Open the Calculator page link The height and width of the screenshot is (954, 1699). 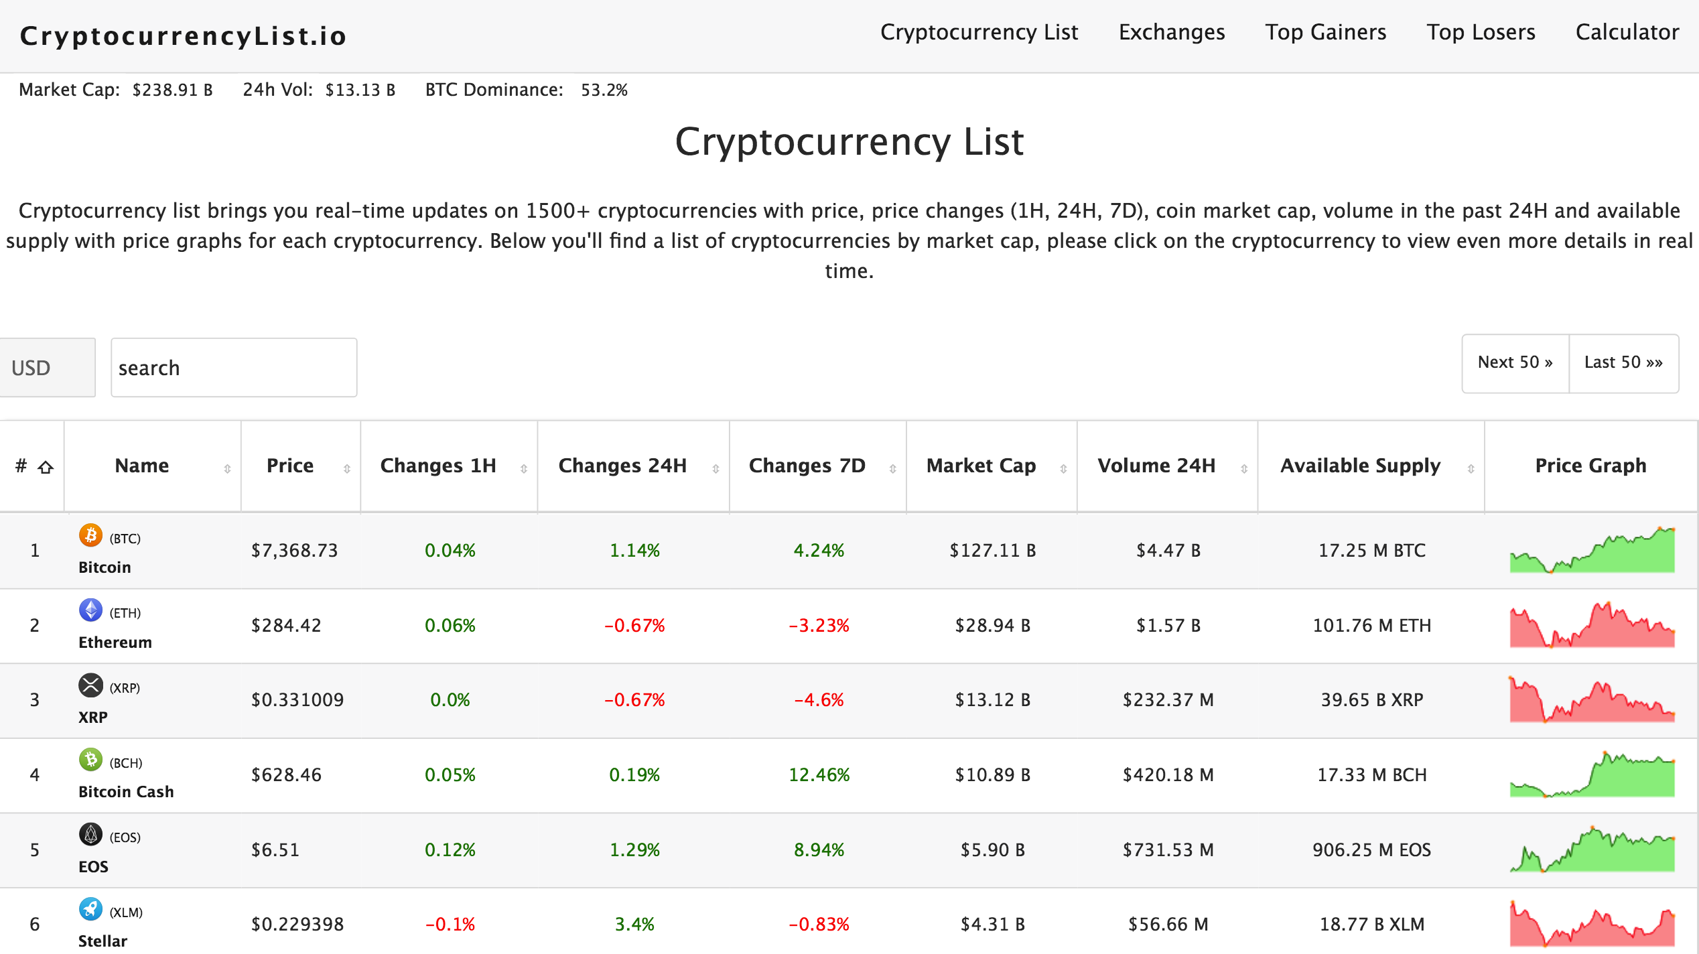click(x=1627, y=31)
